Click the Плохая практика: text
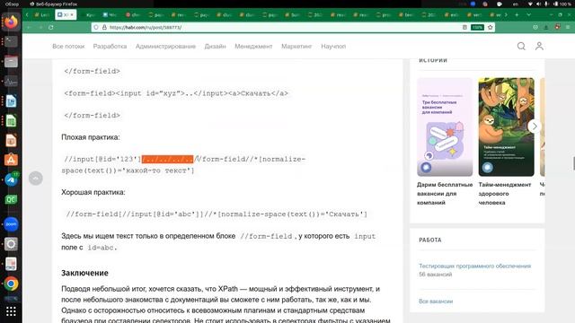The image size is (575, 323). click(90, 137)
